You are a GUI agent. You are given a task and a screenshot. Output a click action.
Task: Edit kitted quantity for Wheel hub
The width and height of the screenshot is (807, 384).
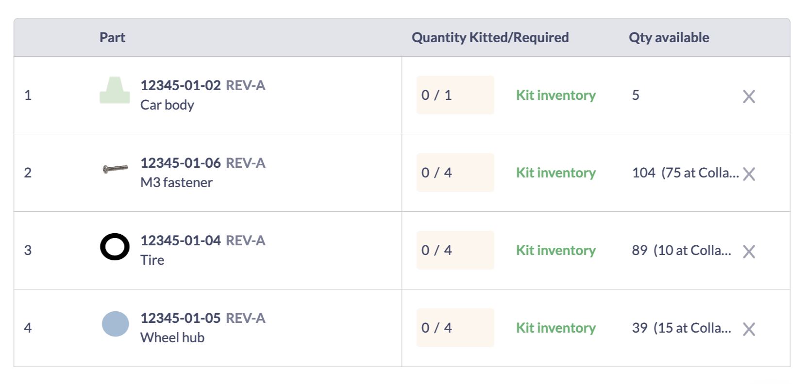[x=455, y=328]
